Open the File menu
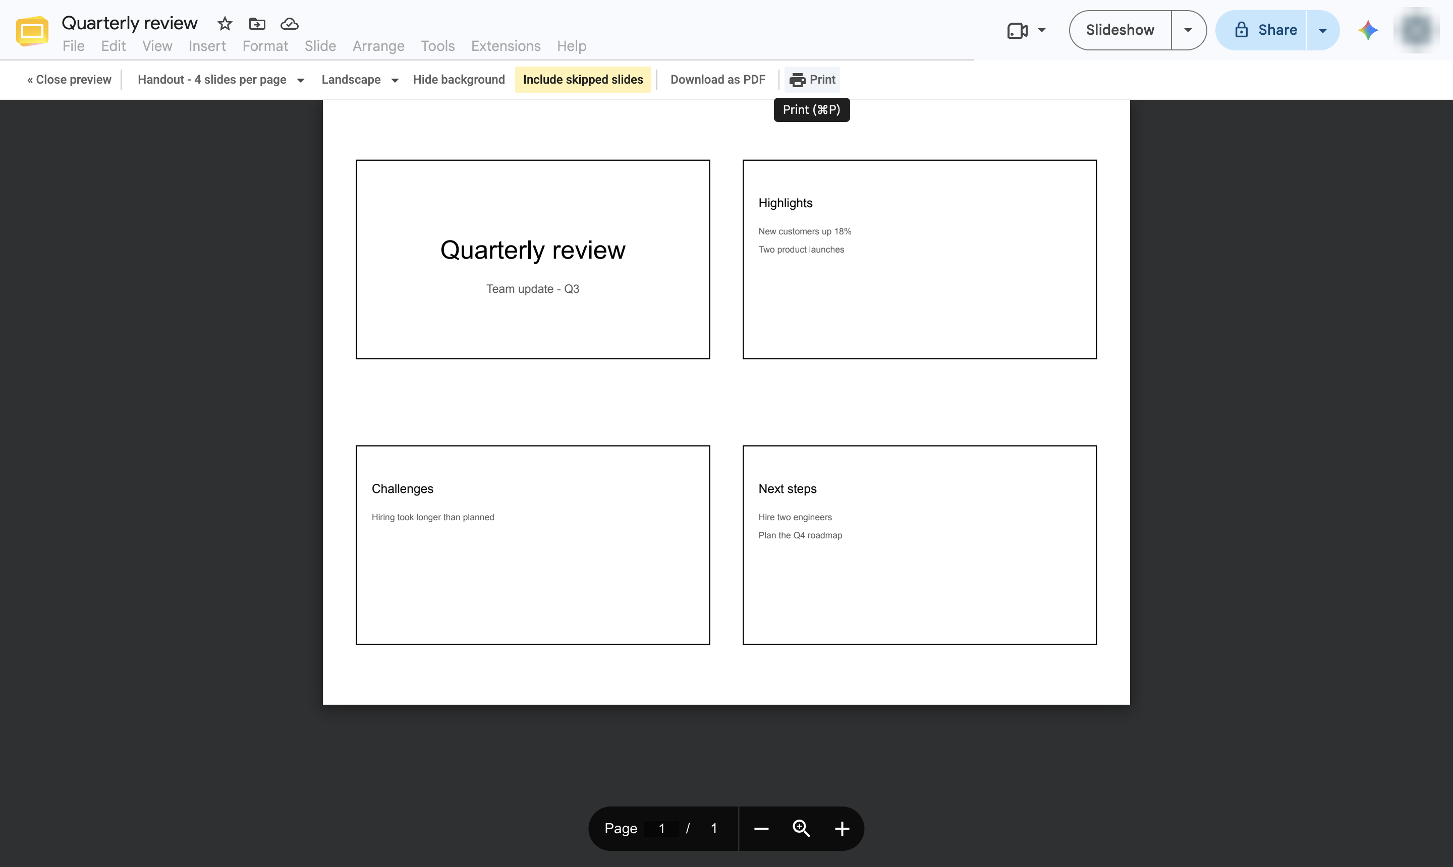Image resolution: width=1453 pixels, height=867 pixels. click(x=74, y=46)
